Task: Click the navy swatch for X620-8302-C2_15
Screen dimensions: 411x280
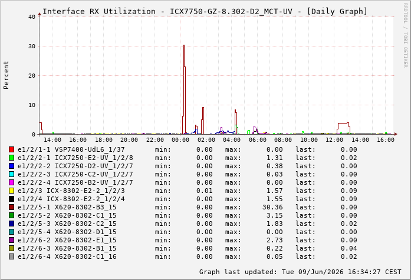Action: (11, 224)
